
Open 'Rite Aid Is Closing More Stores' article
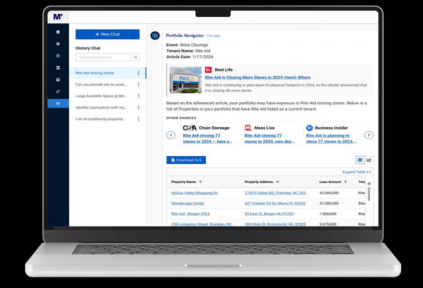pyautogui.click(x=258, y=78)
